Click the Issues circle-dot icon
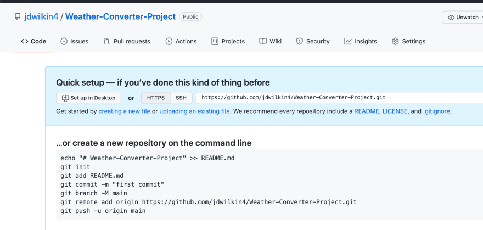Screen dimensions: 483x230 pyautogui.click(x=64, y=41)
